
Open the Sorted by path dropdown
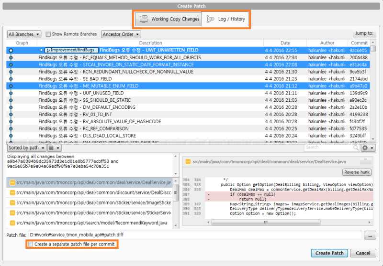(x=27, y=148)
